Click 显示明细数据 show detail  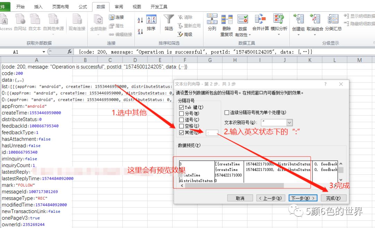pos(359,16)
